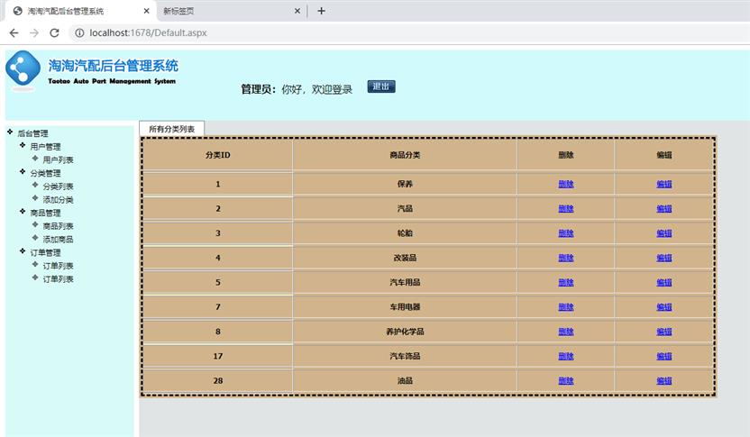
Task: Click 编辑 link for 轮胎 category
Action: pyautogui.click(x=663, y=232)
